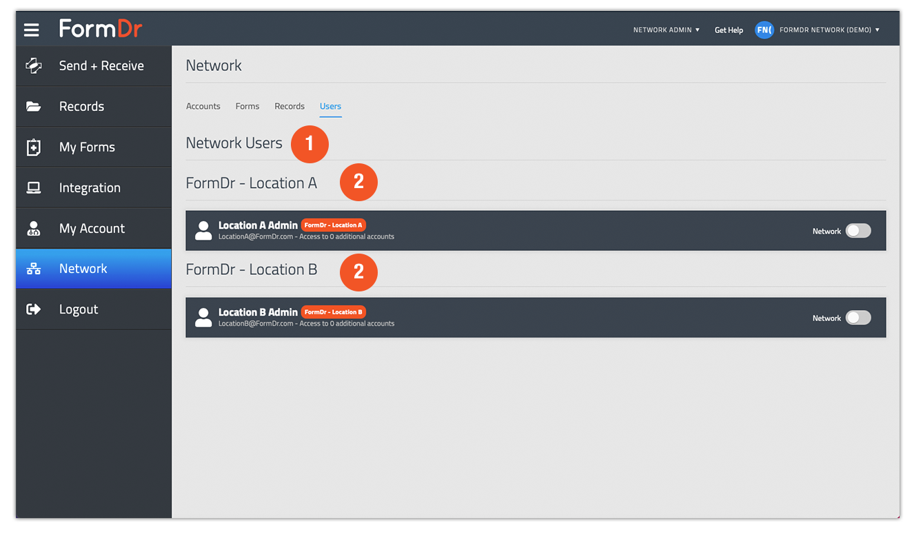
Task: Open the hamburger menu icon
Action: (31, 30)
